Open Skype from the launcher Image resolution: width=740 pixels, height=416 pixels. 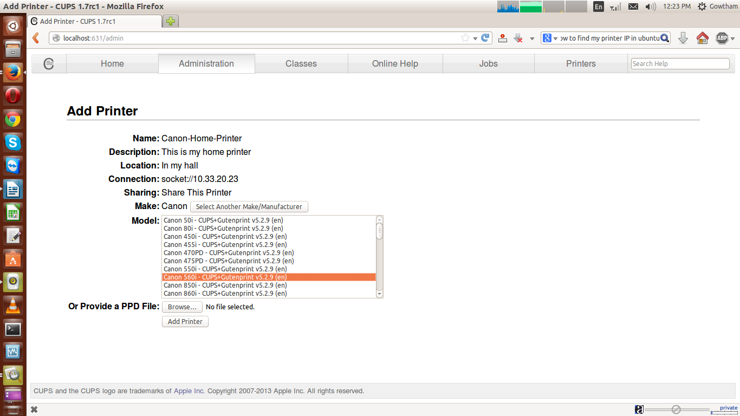coord(13,142)
